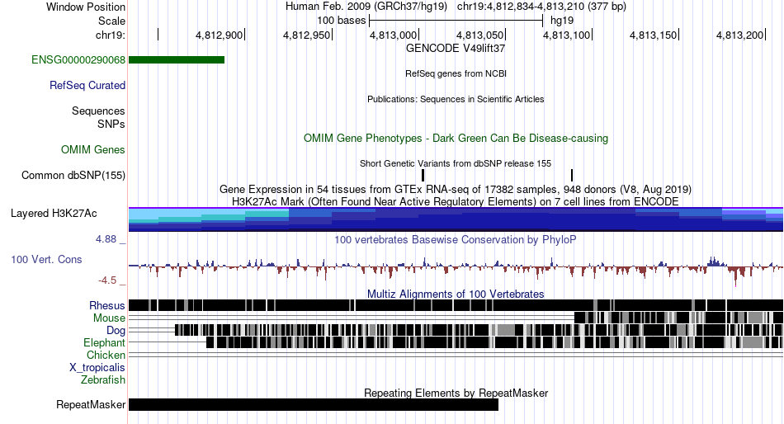Screen dimensions: 784x424
Task: Click the 4,812,900 ruler position
Action: click(219, 35)
